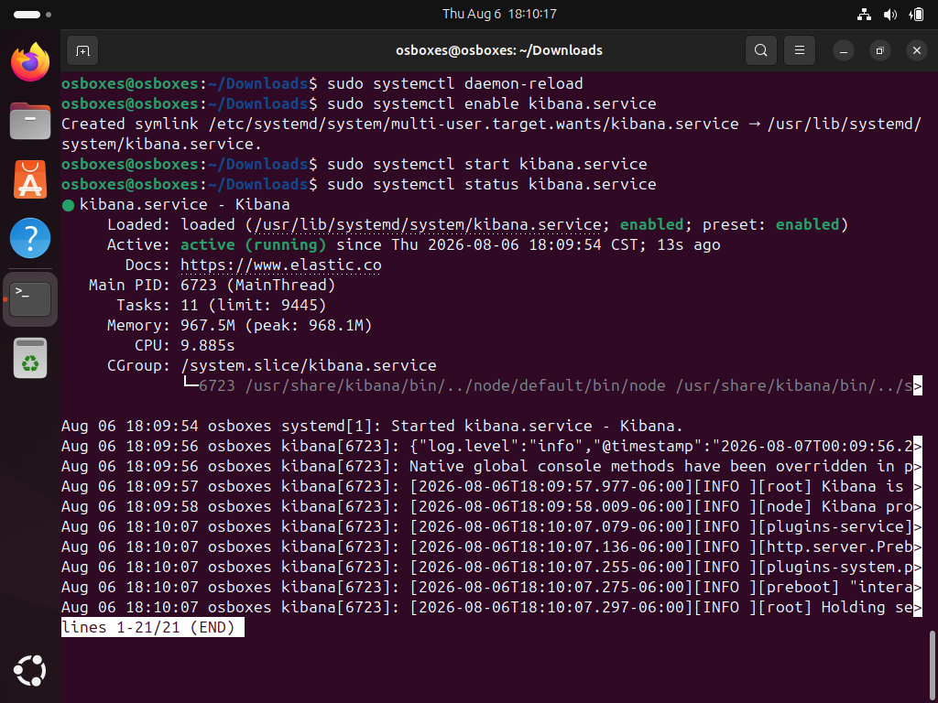
Task: Click 'sudo systemctl enable kibana.service' command
Action: 492,104
